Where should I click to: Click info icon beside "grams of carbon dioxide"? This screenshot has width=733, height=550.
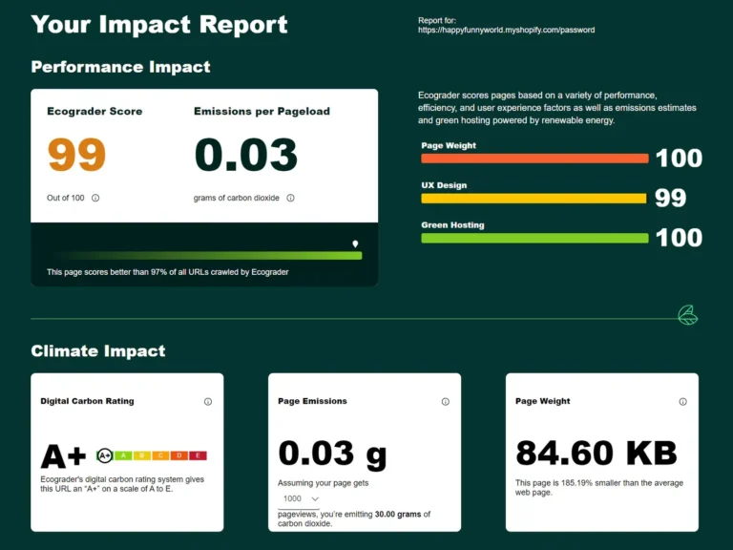(290, 199)
